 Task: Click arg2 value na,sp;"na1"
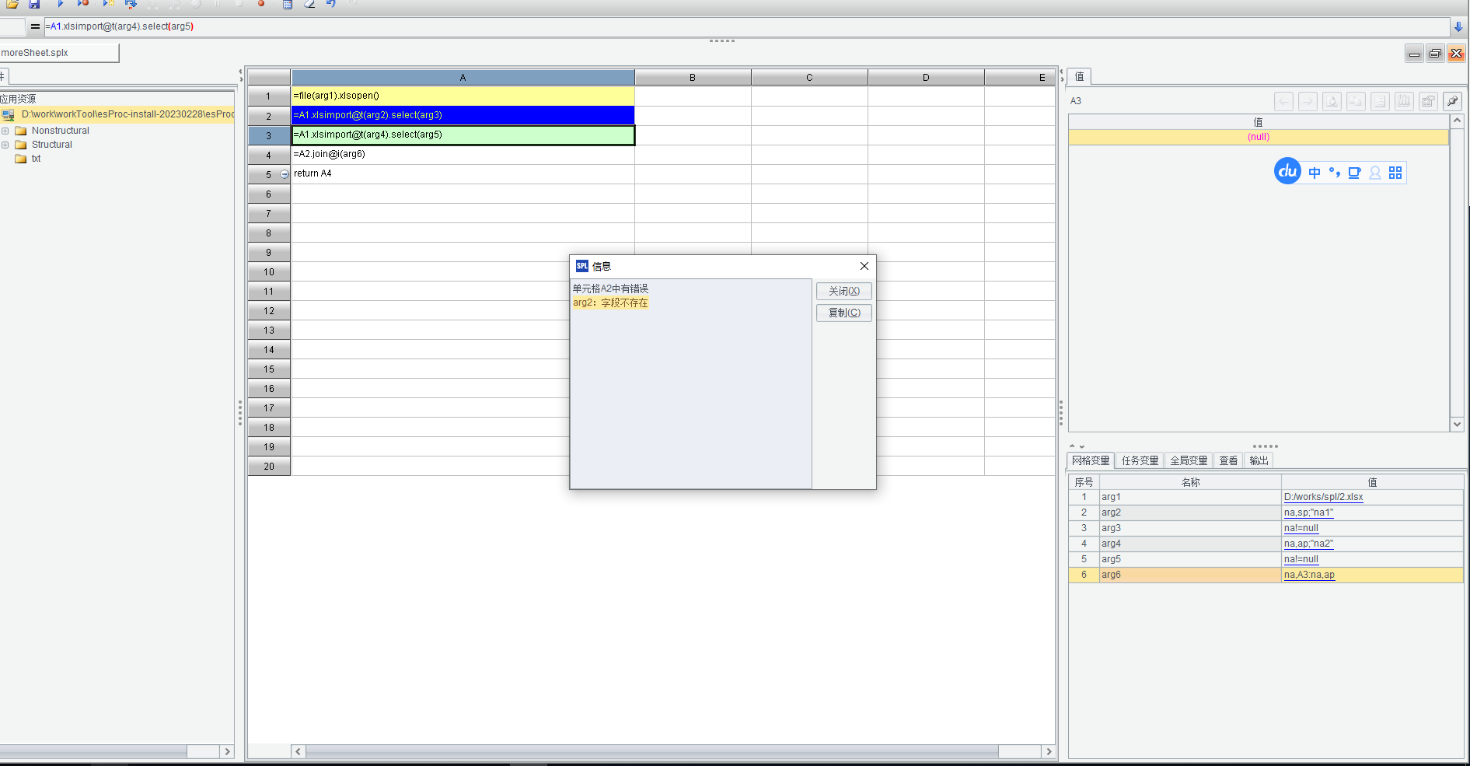1308,512
